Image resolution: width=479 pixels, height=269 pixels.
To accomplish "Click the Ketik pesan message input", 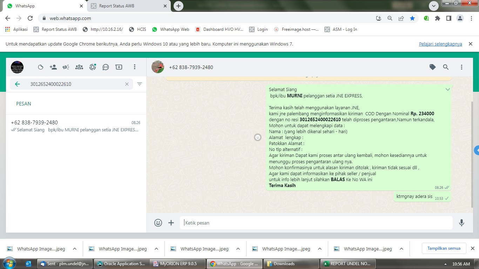I will pos(316,223).
